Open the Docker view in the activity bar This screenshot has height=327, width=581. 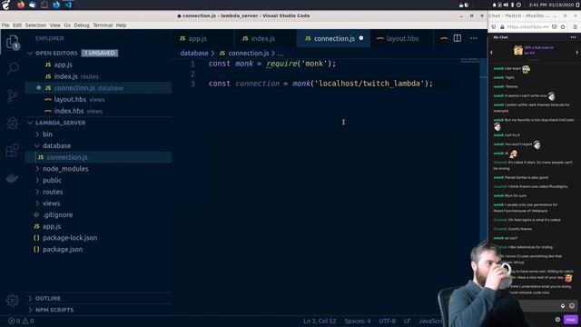(x=12, y=178)
